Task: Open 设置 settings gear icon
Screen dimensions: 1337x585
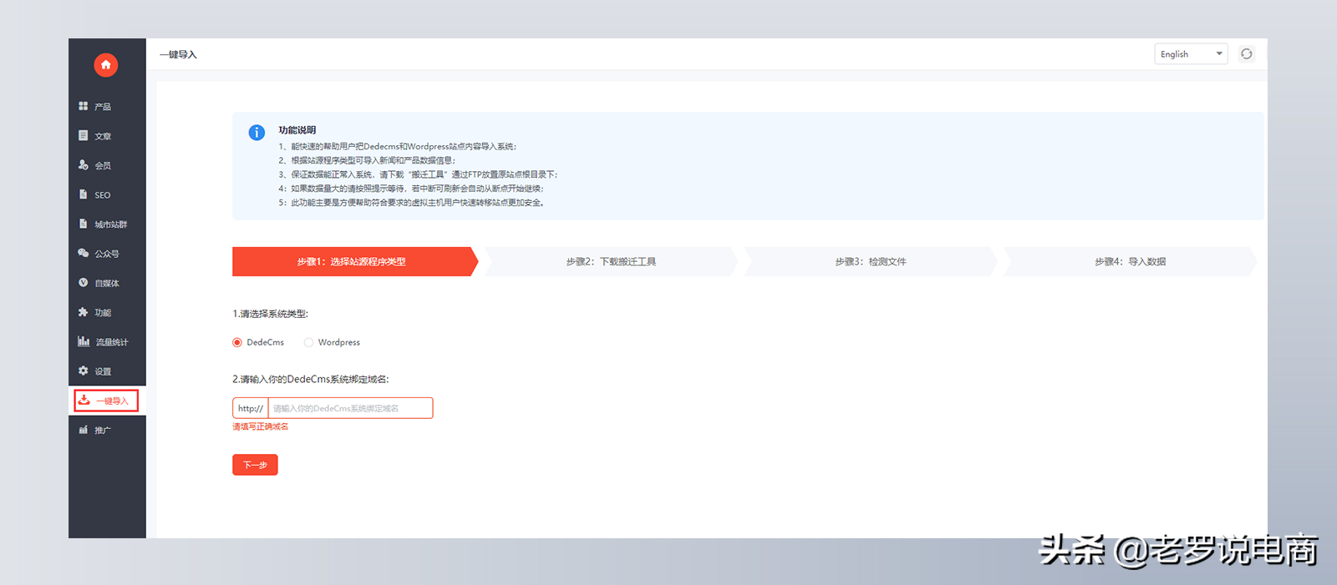Action: pyautogui.click(x=84, y=371)
